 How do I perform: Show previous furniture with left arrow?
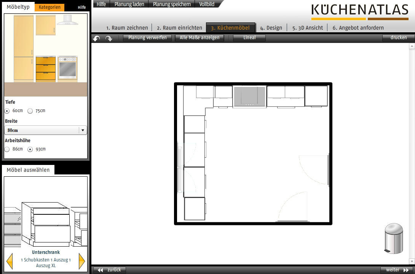tap(10, 261)
